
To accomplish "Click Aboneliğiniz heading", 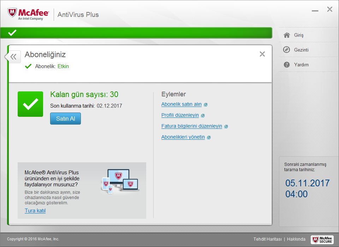I will pyautogui.click(x=45, y=55).
